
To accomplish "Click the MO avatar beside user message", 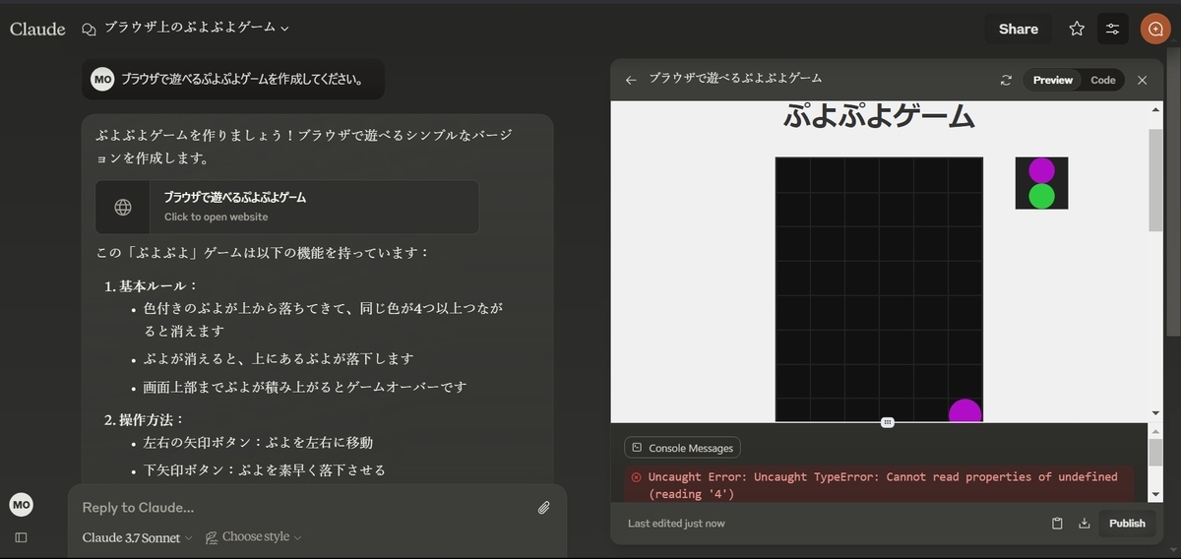I will tap(102, 79).
